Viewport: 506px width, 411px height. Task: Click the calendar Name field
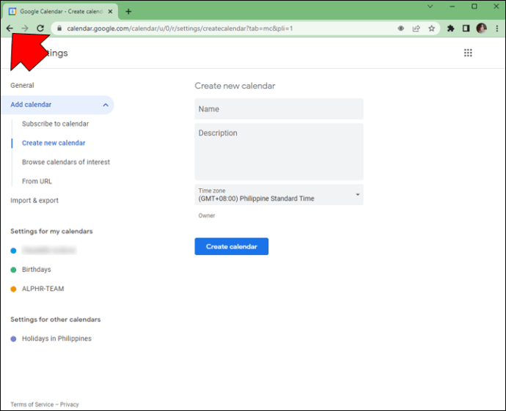pos(279,109)
